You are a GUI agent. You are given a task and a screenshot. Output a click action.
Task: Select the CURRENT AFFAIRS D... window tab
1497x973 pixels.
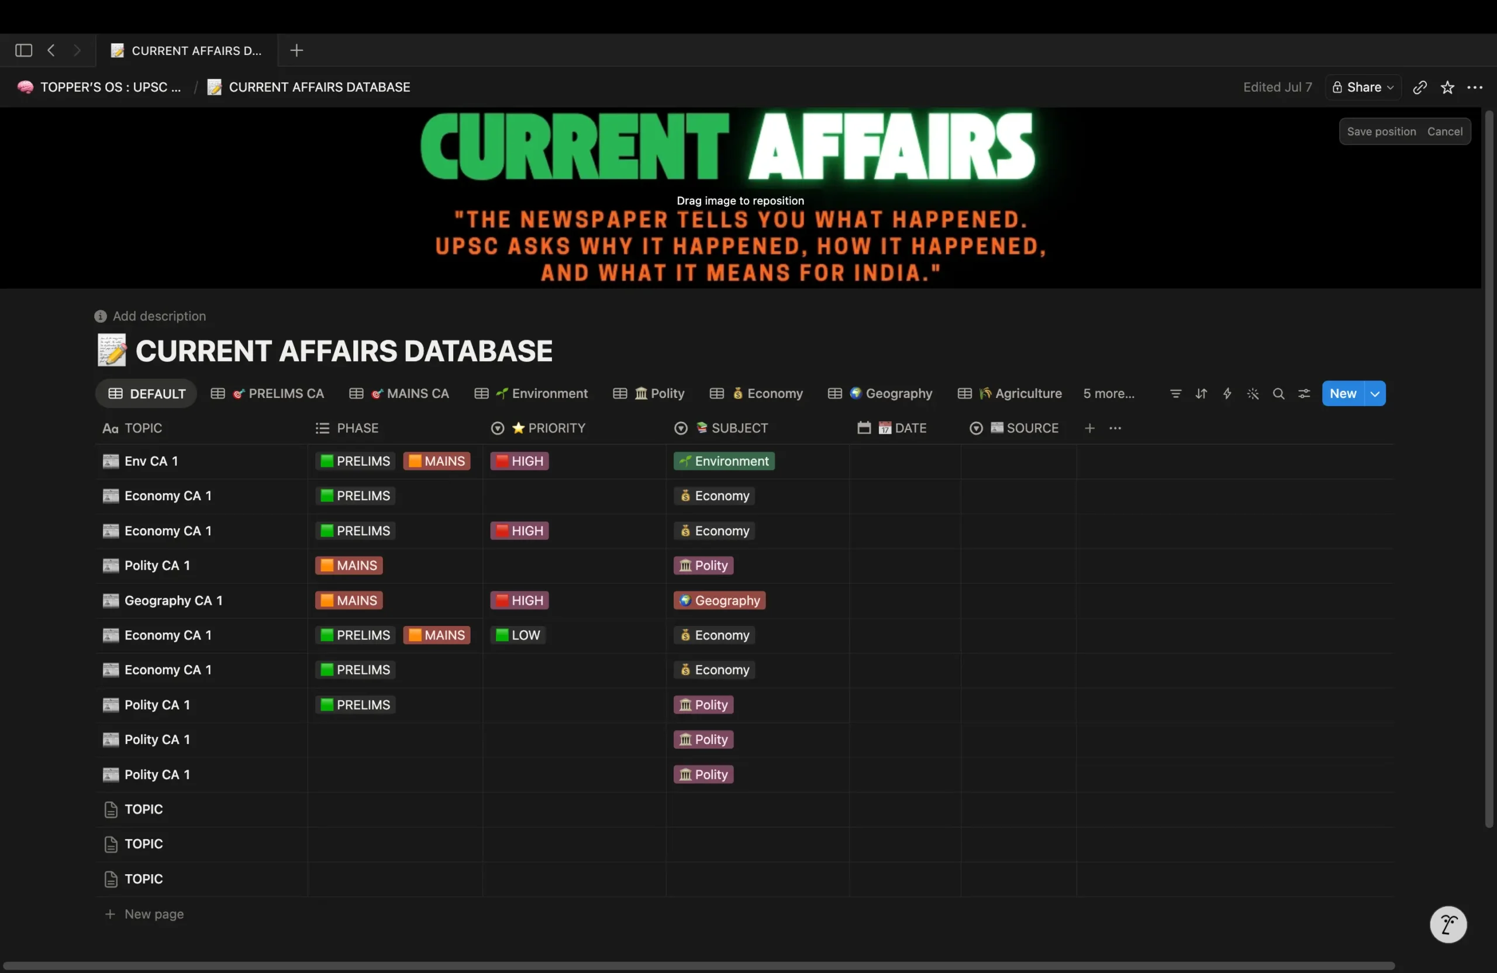186,50
